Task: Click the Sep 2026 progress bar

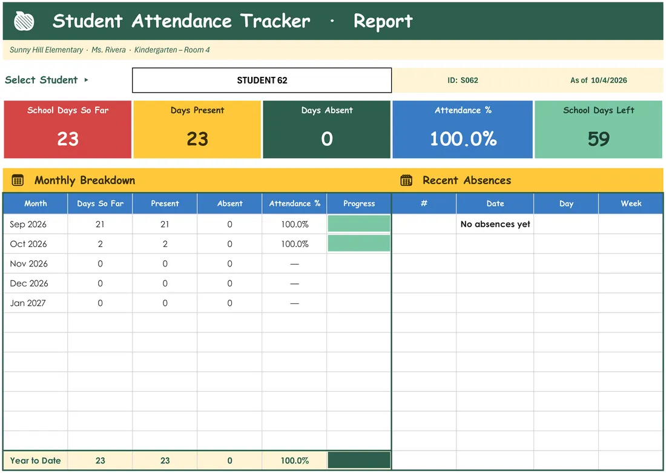Action: 359,223
